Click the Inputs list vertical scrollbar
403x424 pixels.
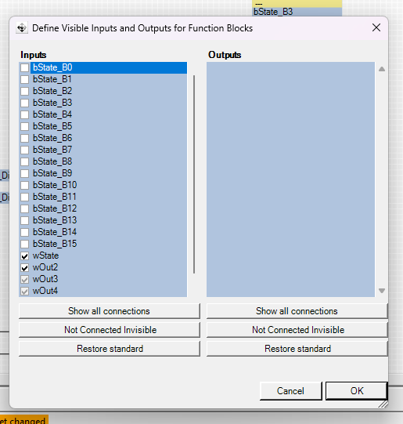194,175
